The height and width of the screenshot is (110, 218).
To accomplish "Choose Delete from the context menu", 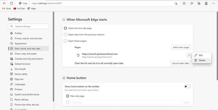I will (202, 60).
